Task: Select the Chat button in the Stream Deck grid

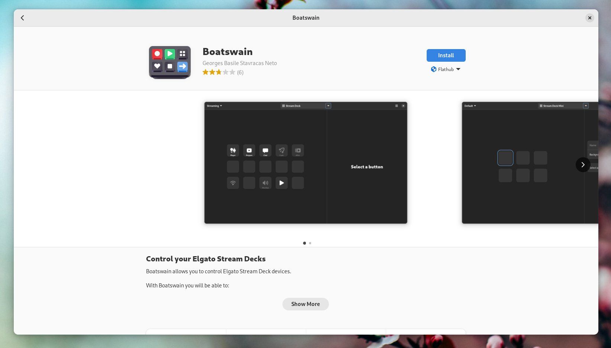Action: [265, 151]
